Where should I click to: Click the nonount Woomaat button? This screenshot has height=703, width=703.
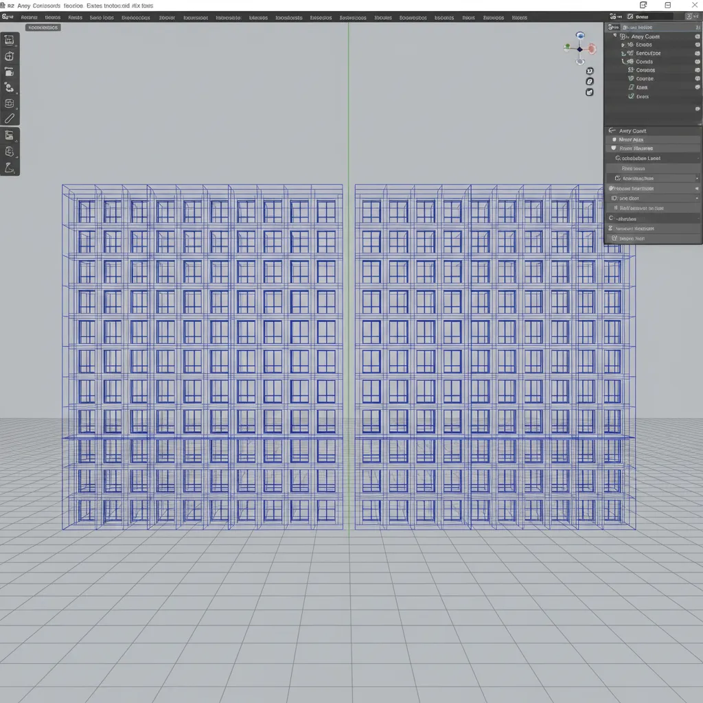tap(654, 229)
